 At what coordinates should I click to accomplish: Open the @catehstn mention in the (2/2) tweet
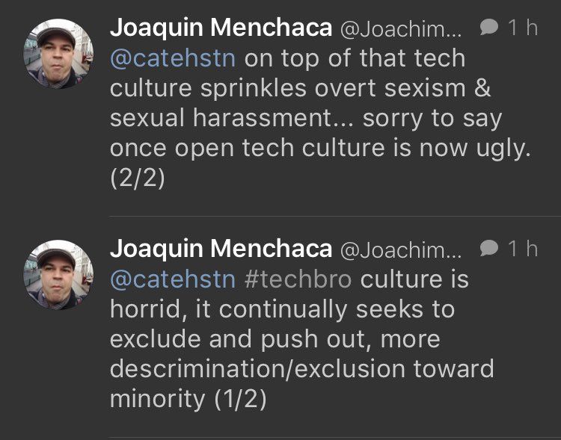coord(174,58)
